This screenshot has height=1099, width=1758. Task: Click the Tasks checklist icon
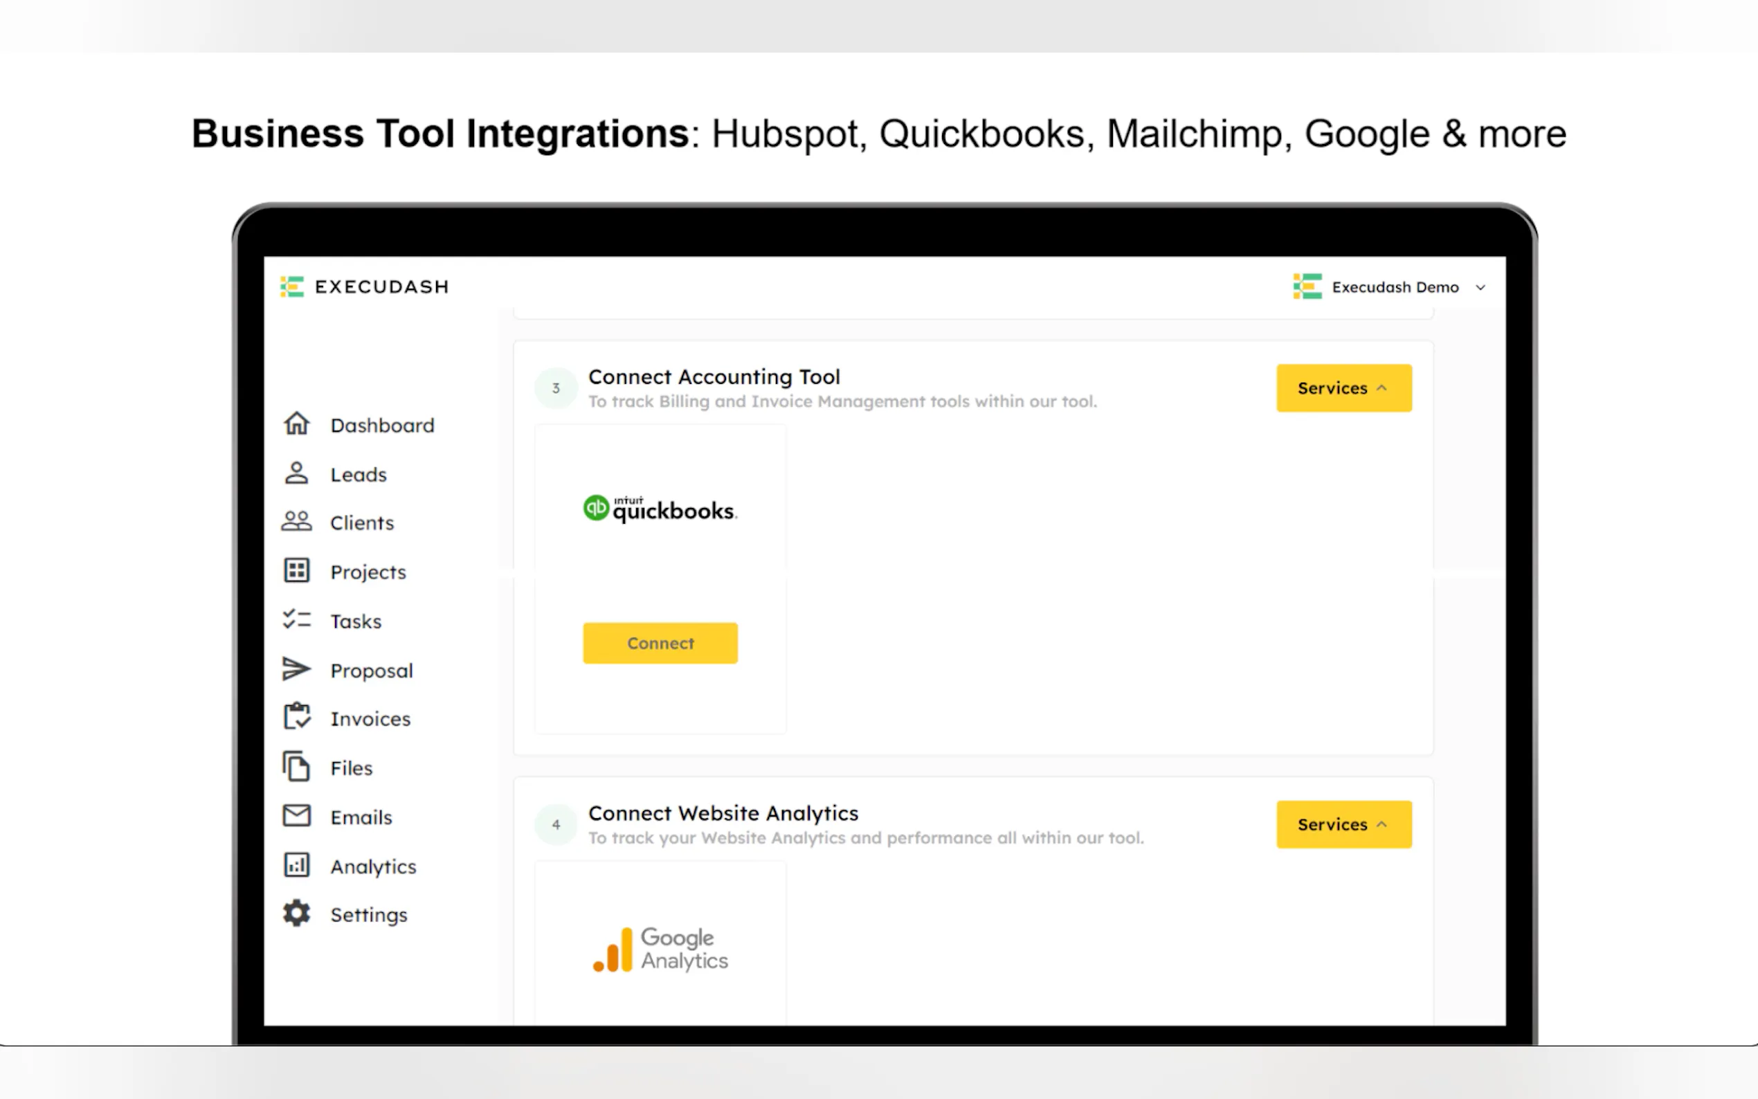pyautogui.click(x=296, y=620)
